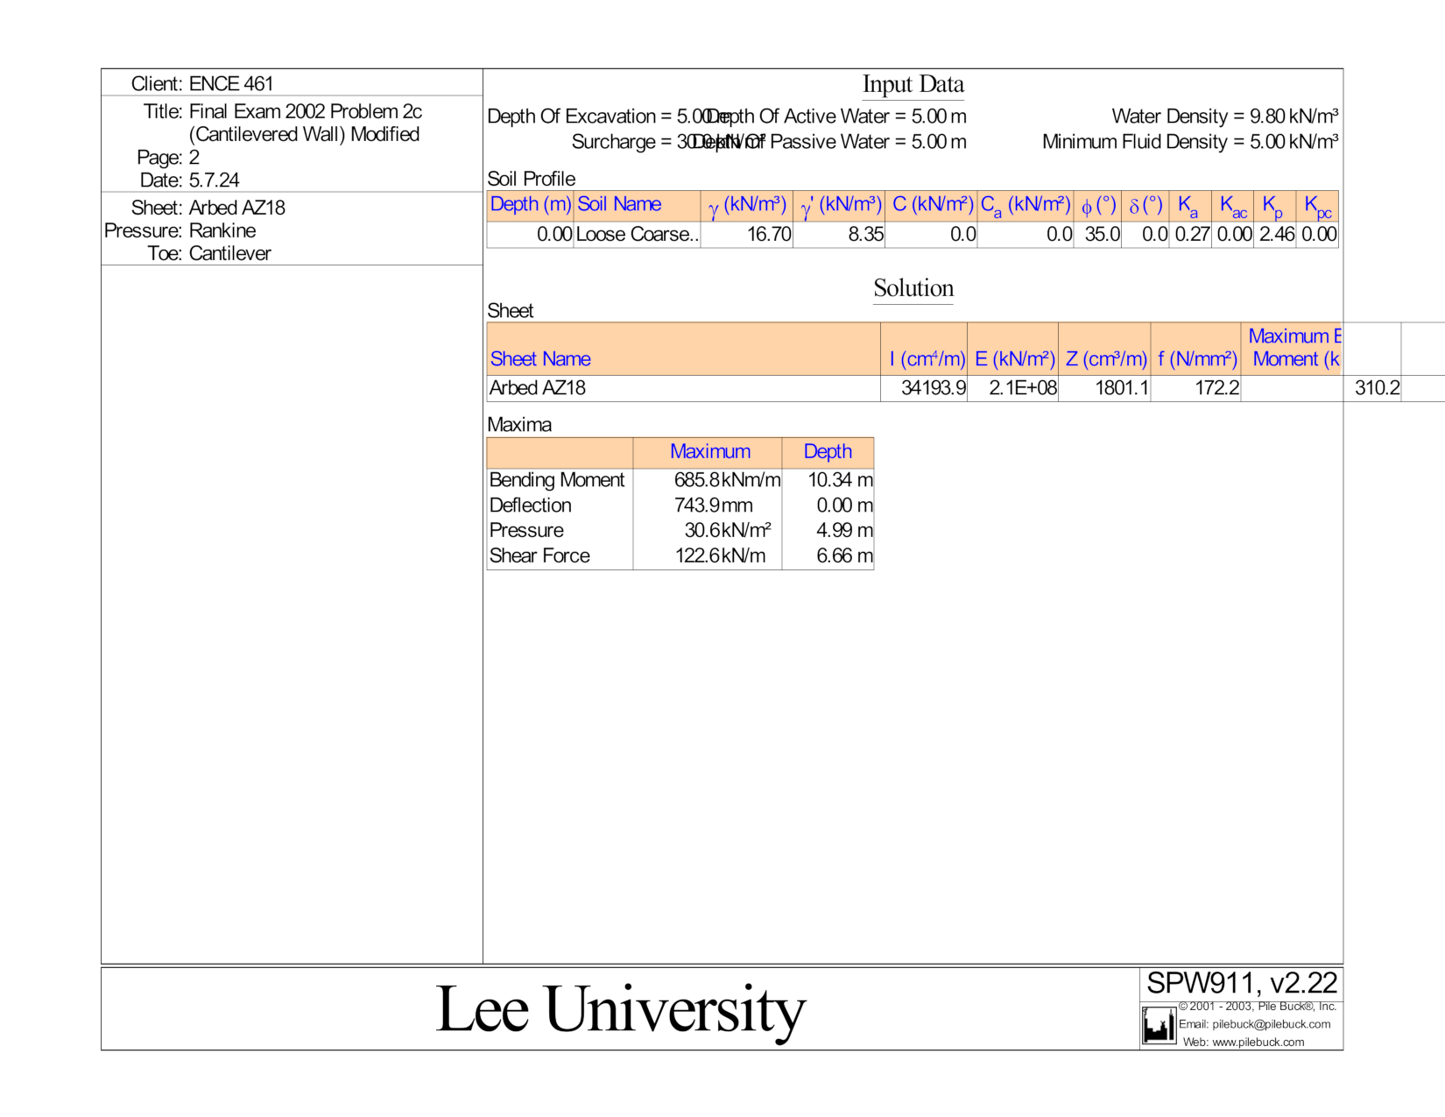Click the Kp column header
1445x1117 pixels.
pyautogui.click(x=1273, y=205)
